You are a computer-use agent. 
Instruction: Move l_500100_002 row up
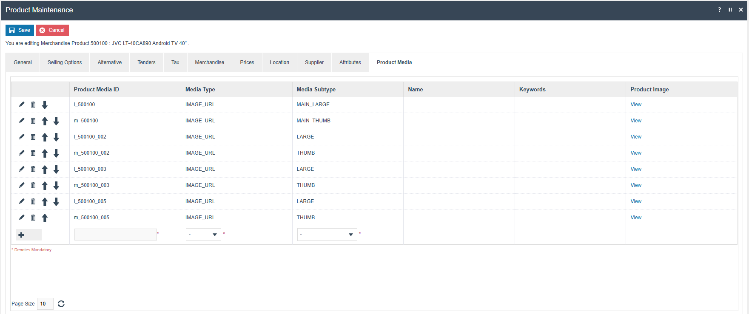pos(45,137)
